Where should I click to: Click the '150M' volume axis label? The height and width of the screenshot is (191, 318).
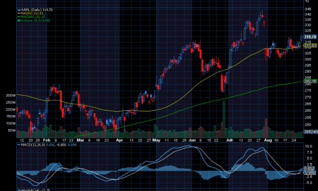(11, 116)
